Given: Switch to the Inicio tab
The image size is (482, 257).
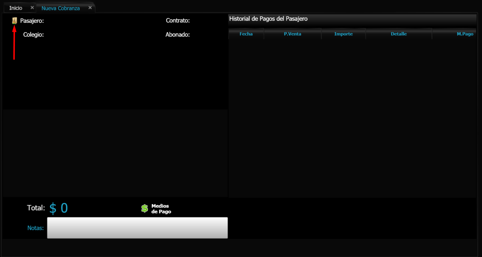Looking at the screenshot, I should (16, 8).
